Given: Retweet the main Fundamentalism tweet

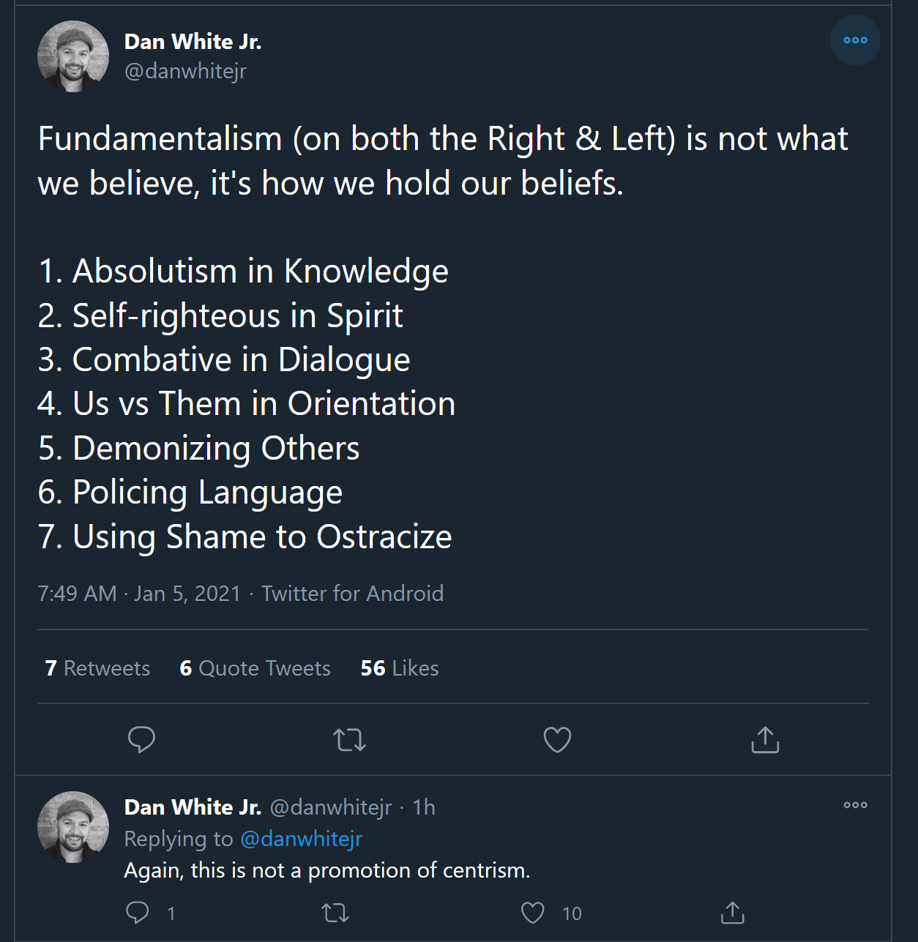Looking at the screenshot, I should tap(349, 740).
